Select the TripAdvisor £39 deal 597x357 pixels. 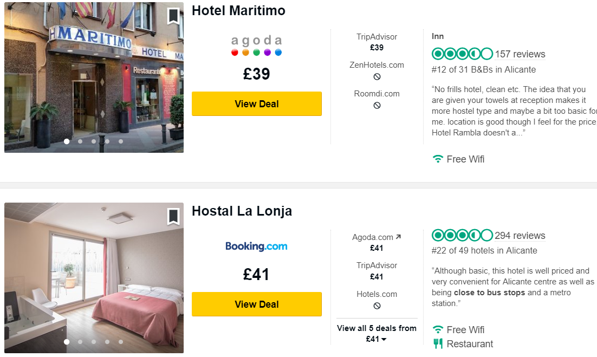[377, 42]
